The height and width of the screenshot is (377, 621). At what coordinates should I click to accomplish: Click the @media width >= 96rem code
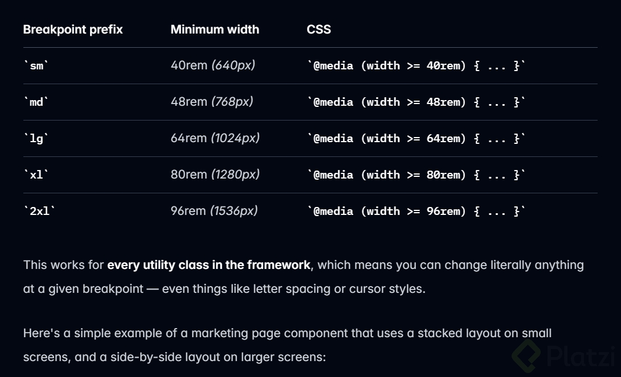point(416,212)
